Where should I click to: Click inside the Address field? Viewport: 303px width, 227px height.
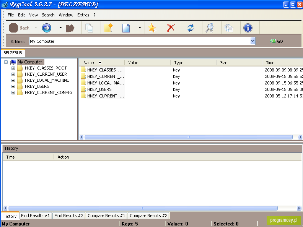[140, 41]
